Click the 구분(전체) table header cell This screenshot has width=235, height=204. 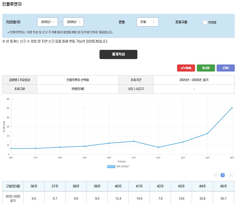pos(13,186)
